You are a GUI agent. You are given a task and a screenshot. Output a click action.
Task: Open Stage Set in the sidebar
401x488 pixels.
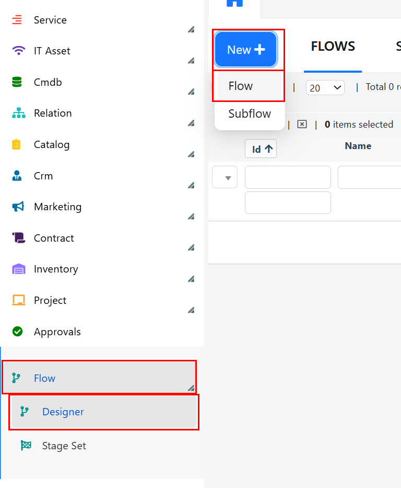[64, 446]
